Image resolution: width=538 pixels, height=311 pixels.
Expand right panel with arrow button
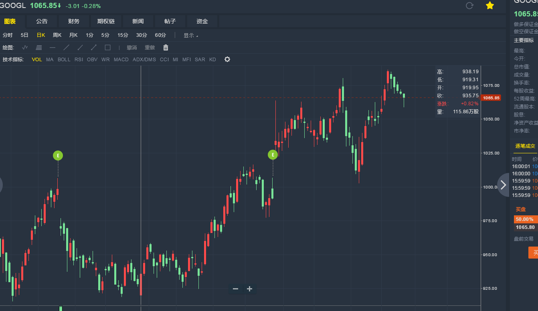pyautogui.click(x=504, y=185)
